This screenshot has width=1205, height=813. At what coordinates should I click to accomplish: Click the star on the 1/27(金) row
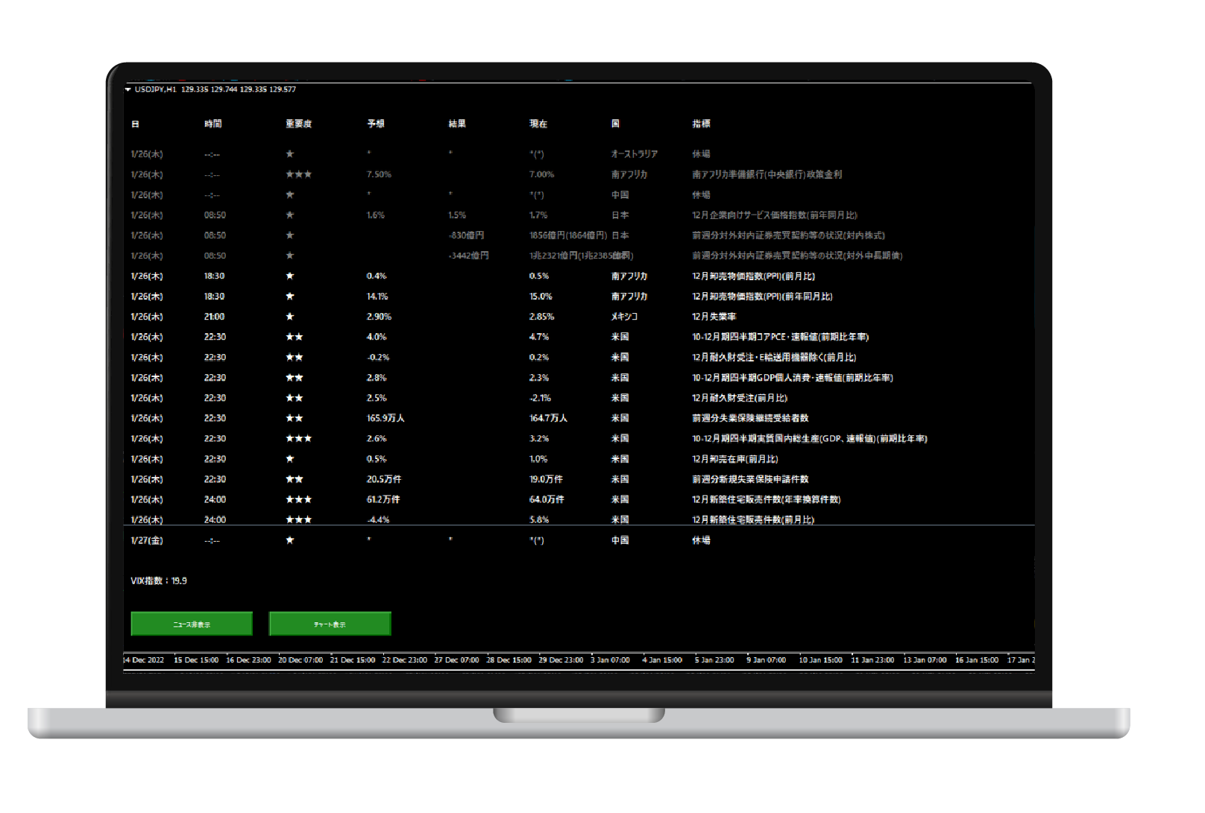click(x=290, y=540)
